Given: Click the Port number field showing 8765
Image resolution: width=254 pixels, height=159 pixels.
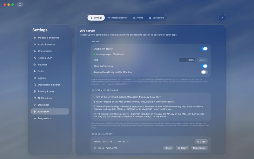Looking at the screenshot, I should [187, 60].
